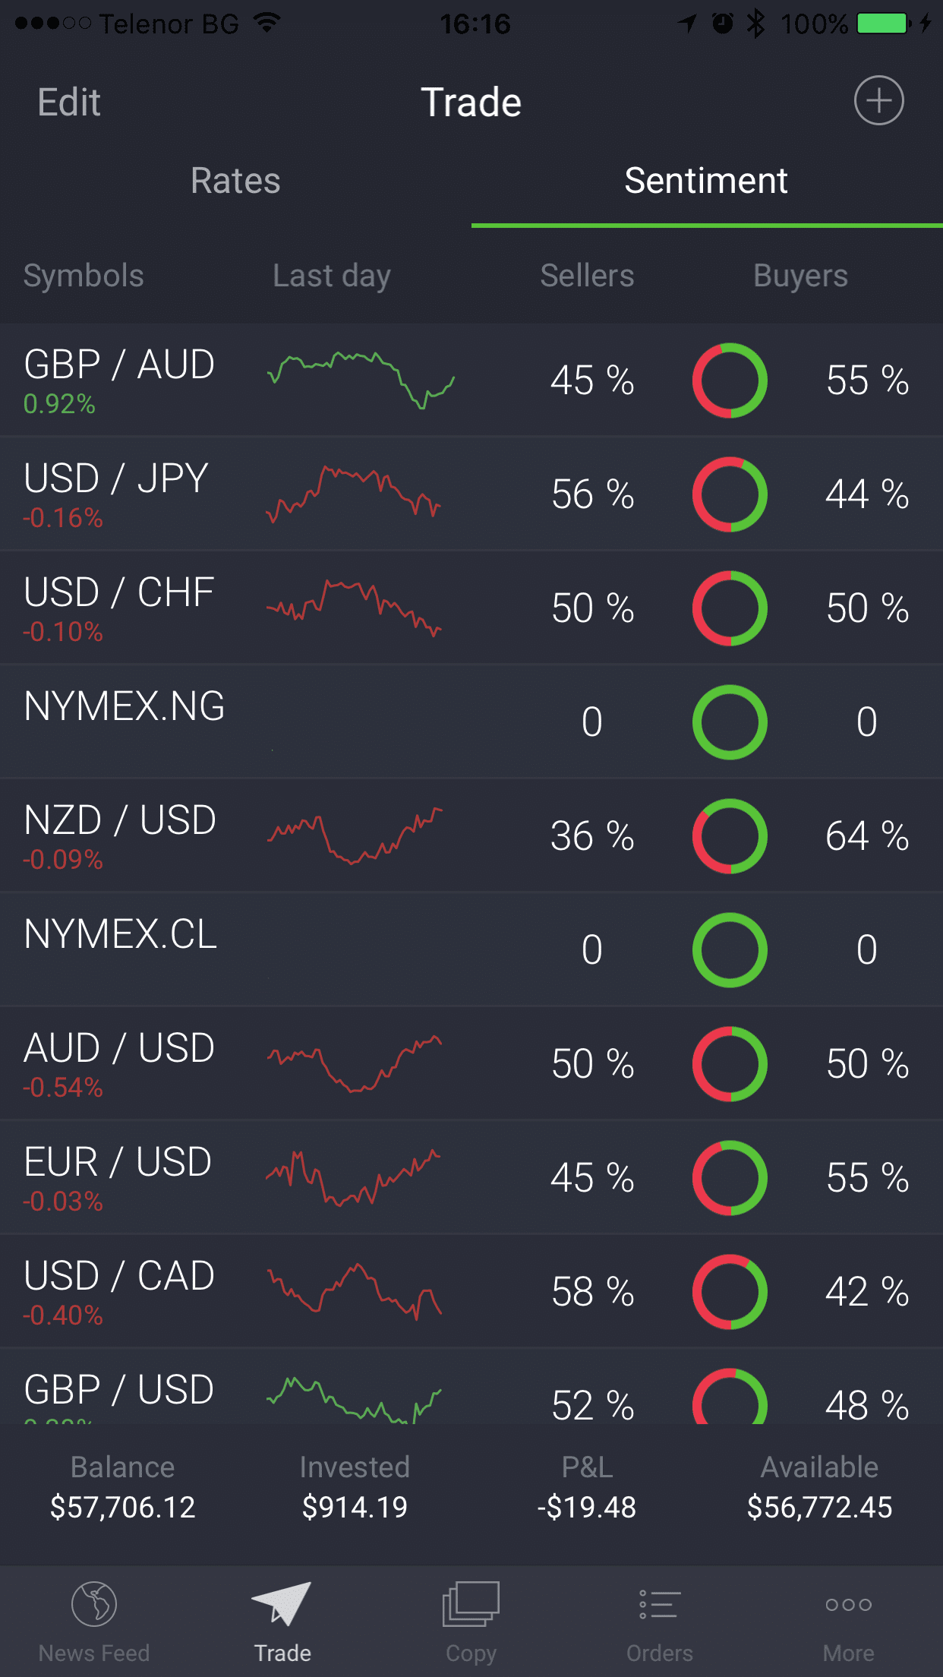Tap the Copy stacked-pages icon
The image size is (943, 1677).
tap(471, 1603)
